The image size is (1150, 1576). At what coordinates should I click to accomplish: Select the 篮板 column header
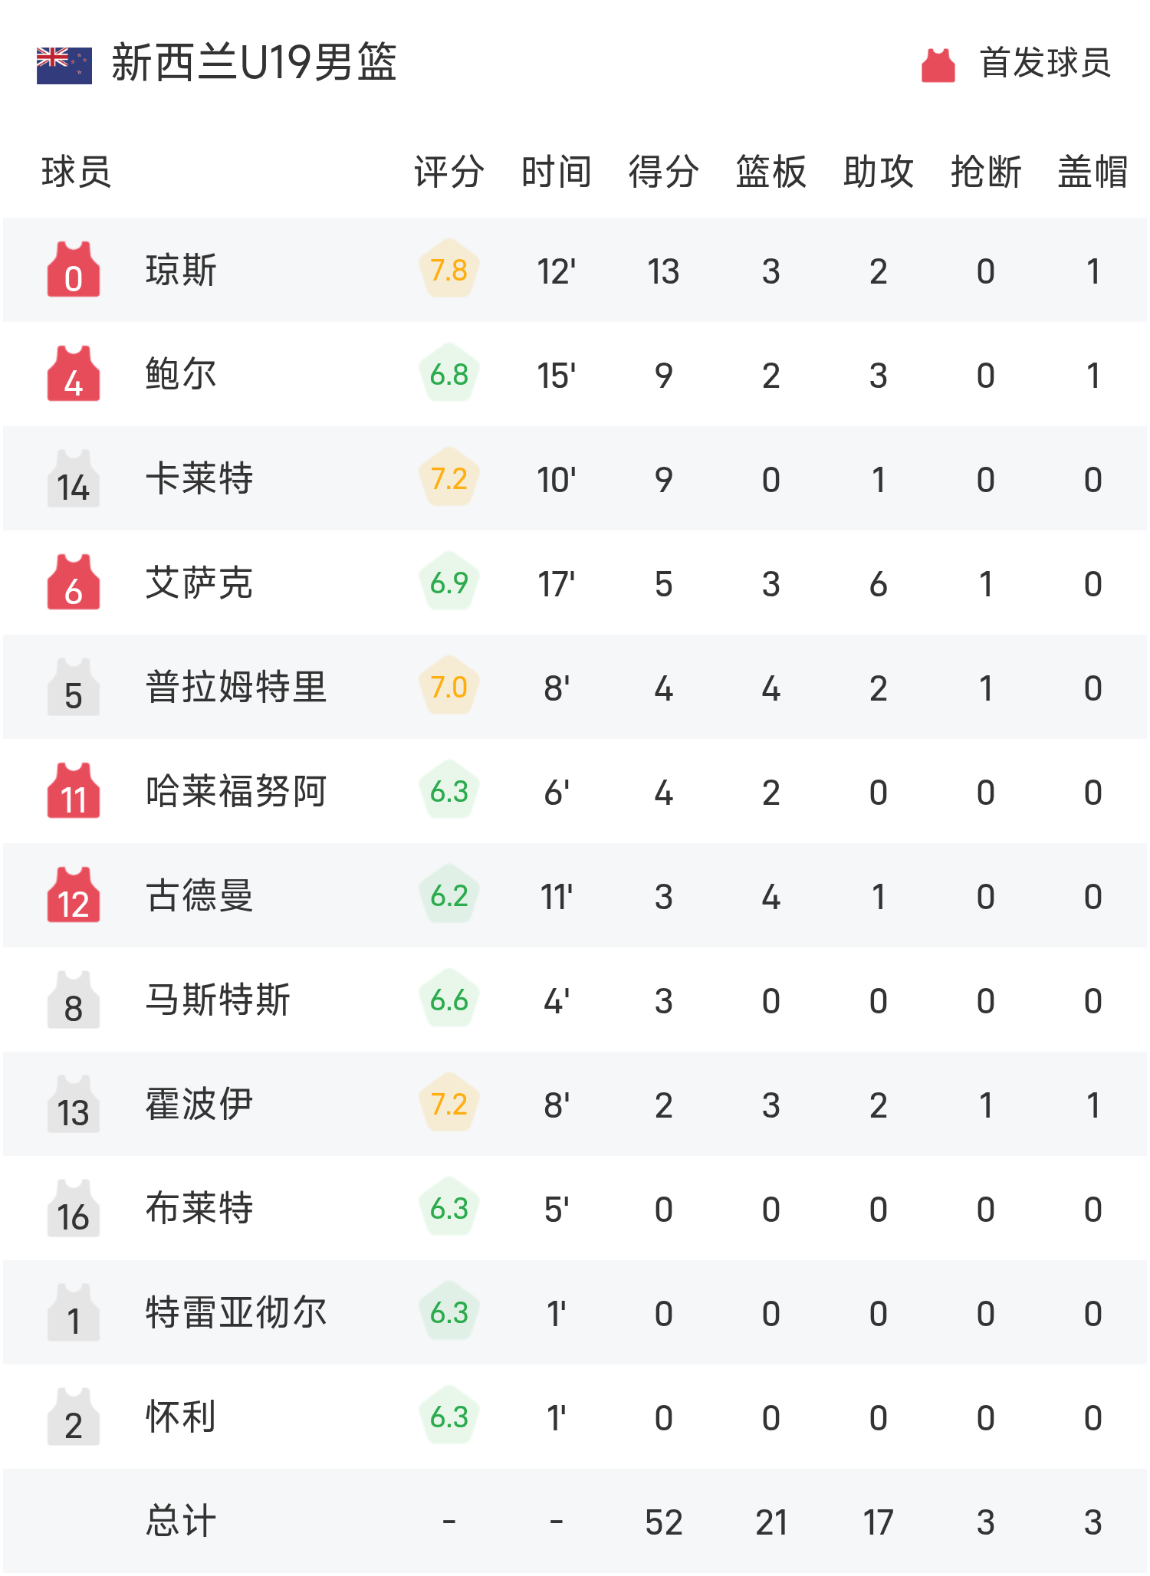(771, 172)
